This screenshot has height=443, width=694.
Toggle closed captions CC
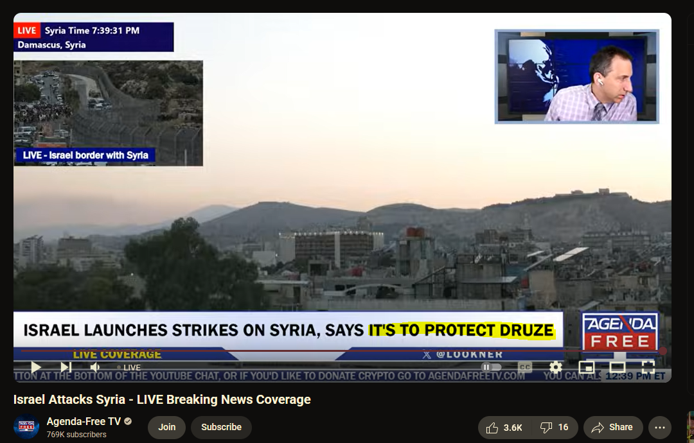[x=524, y=367]
